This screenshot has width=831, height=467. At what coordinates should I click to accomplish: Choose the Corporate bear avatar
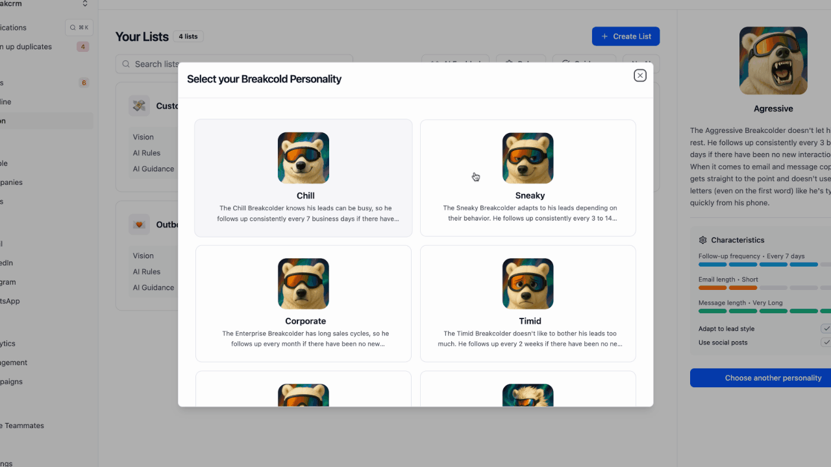click(303, 283)
